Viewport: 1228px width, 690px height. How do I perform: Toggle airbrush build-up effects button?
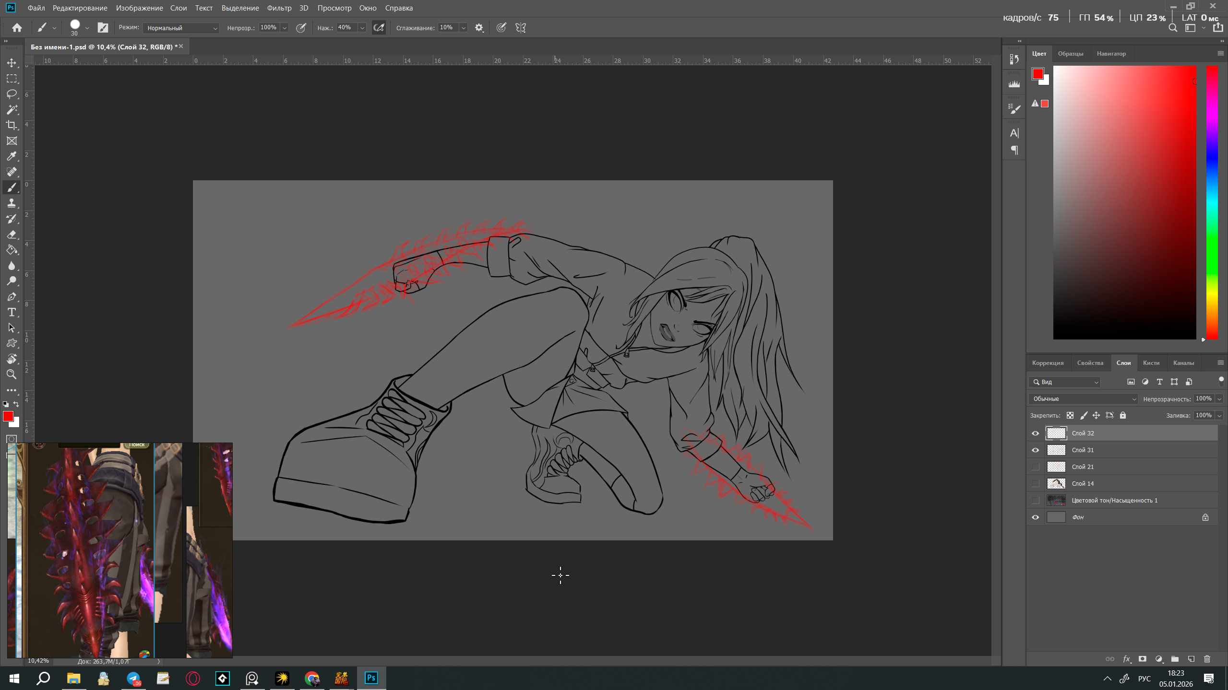[x=379, y=28]
